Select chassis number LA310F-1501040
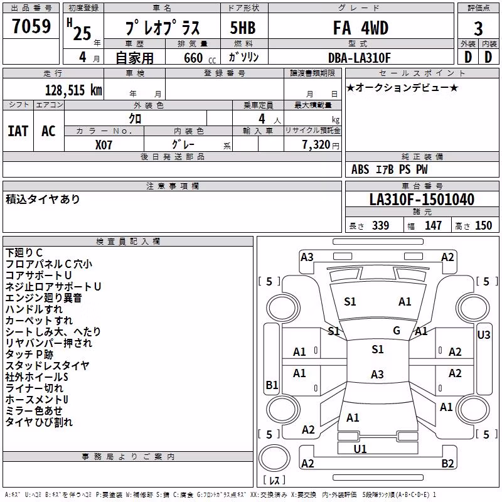This screenshot has height=502, width=502. [422, 200]
